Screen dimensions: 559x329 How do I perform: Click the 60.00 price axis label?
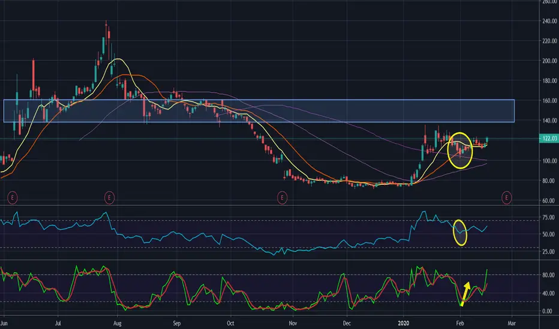[x=548, y=201]
